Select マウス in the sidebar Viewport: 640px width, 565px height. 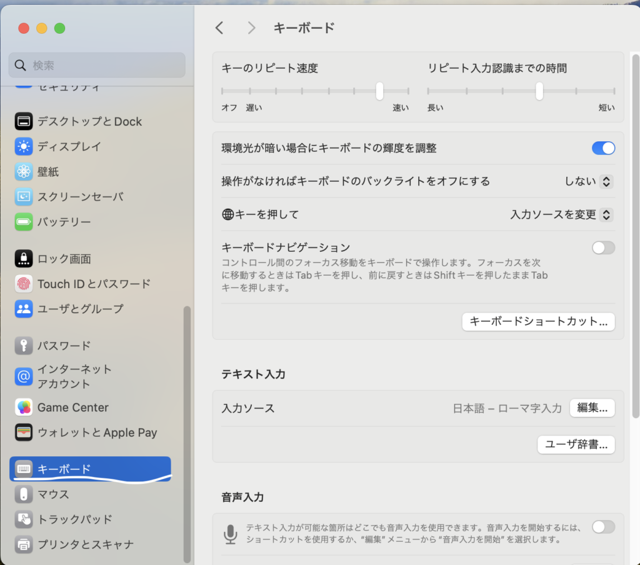coord(53,494)
